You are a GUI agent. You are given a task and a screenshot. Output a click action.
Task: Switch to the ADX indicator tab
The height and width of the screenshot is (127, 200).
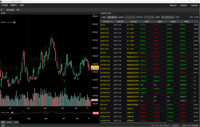[x=16, y=122]
